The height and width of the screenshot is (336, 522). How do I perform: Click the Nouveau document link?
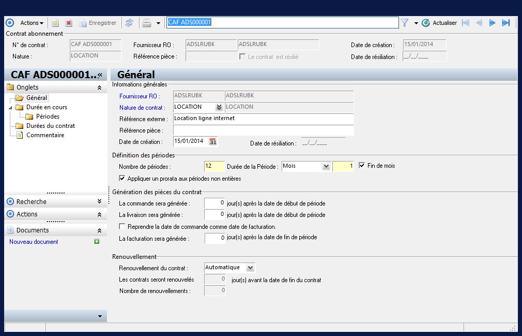coord(34,242)
